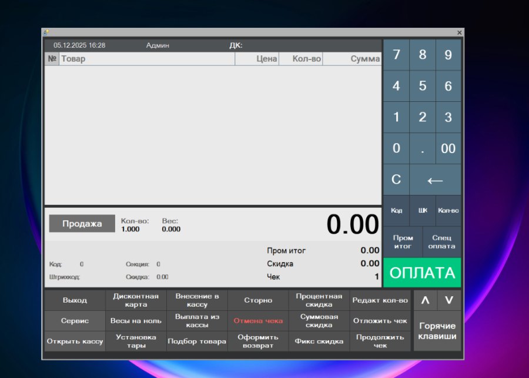Select the ШК barcode mode button

click(423, 211)
